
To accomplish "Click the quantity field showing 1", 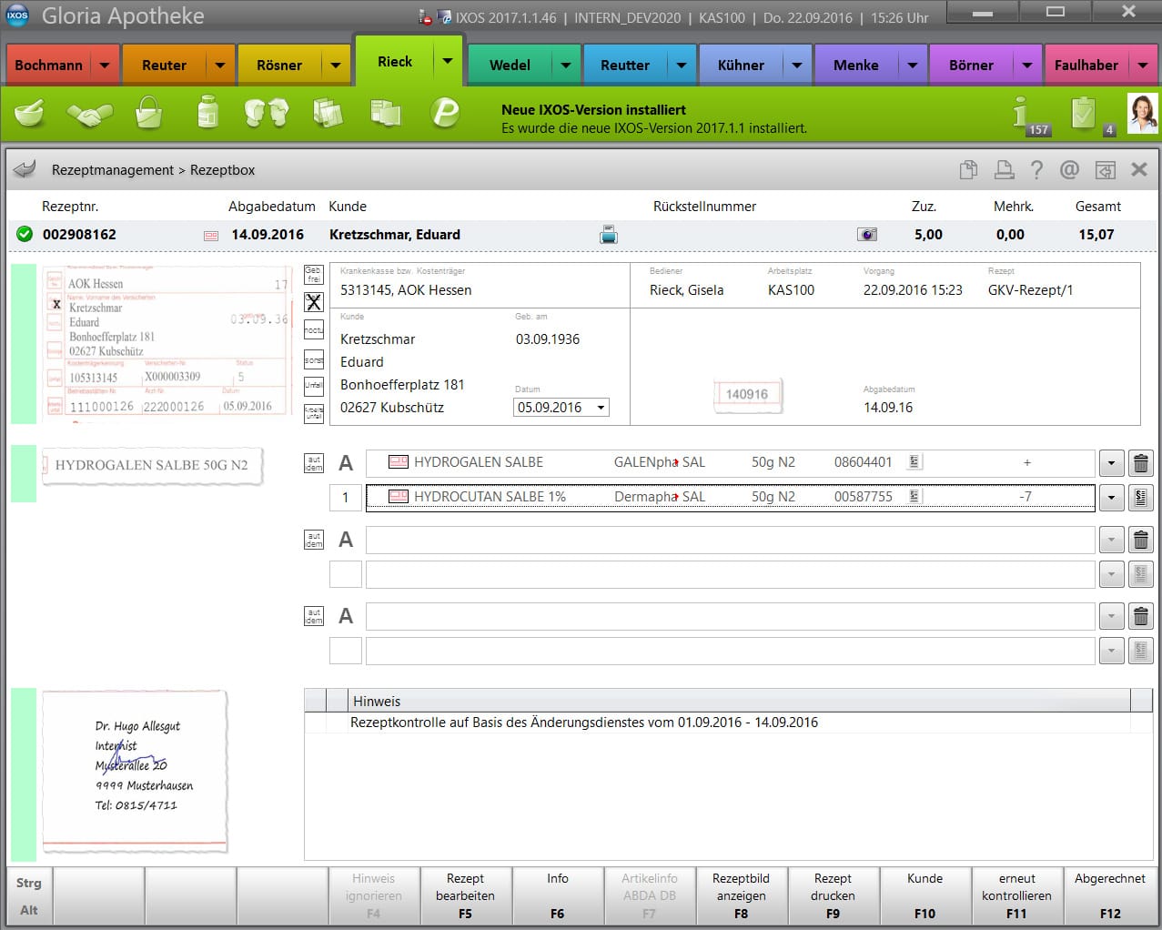I will (346, 498).
